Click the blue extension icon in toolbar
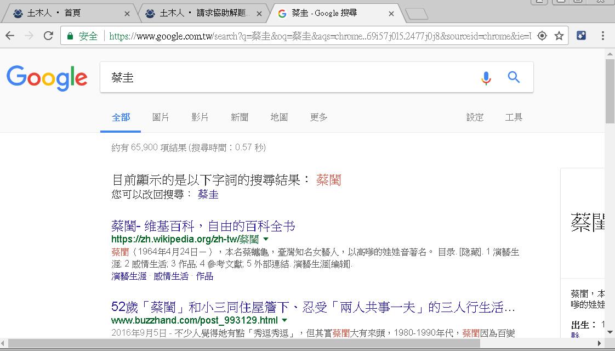The width and height of the screenshot is (615, 351). [581, 36]
